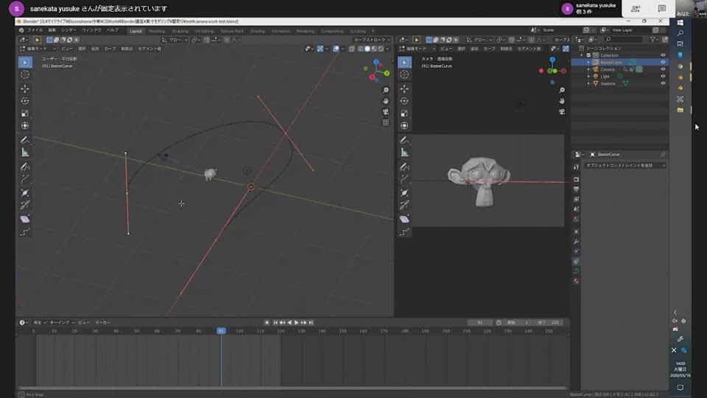
Task: Open the 編集モード mode dropdown in left viewport
Action: tap(38, 48)
